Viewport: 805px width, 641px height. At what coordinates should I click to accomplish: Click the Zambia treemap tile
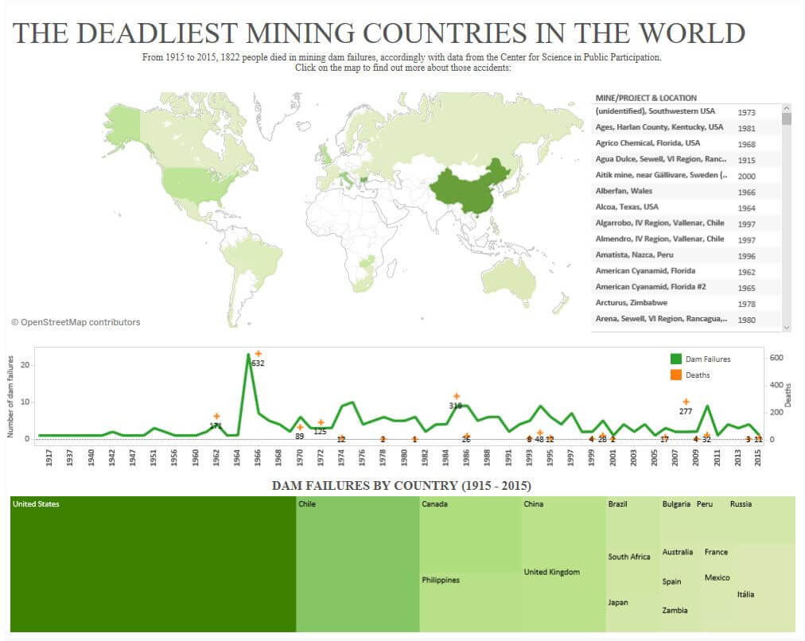(680, 617)
